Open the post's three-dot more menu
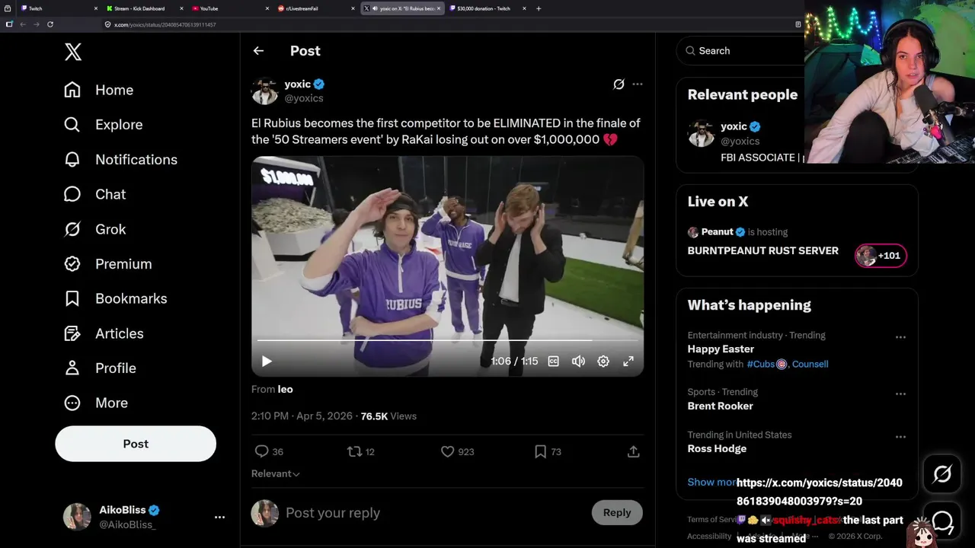Image resolution: width=975 pixels, height=548 pixels. coord(638,84)
